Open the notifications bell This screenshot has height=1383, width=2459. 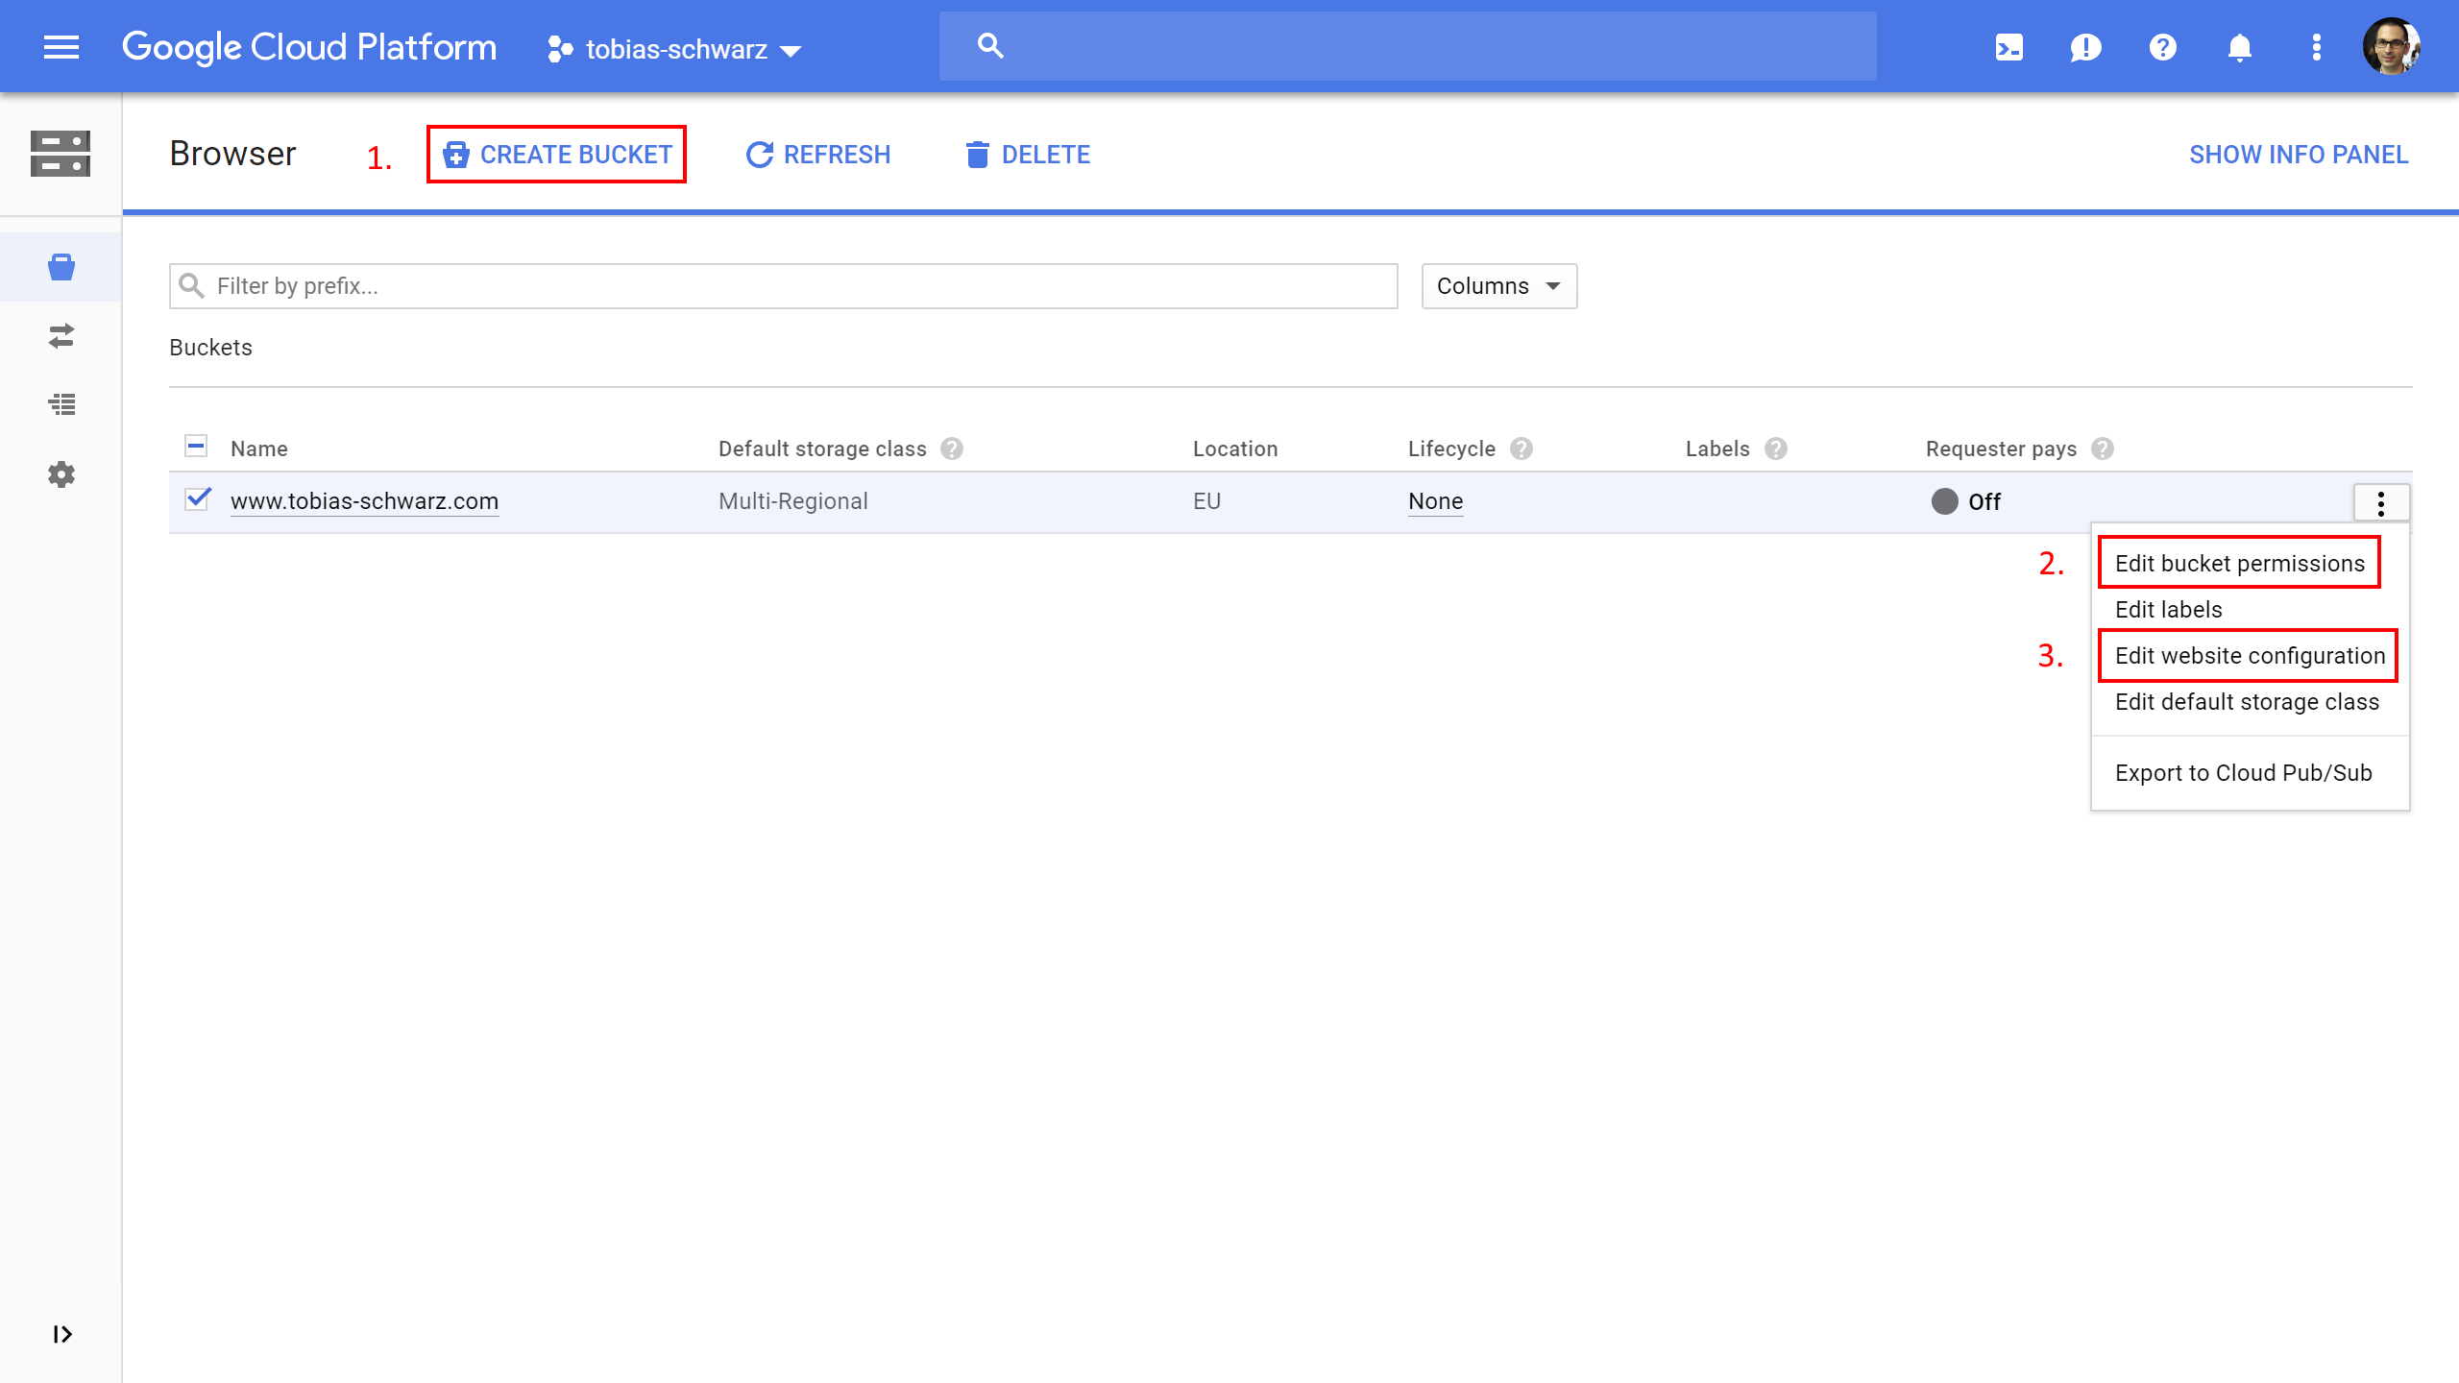click(x=2239, y=47)
